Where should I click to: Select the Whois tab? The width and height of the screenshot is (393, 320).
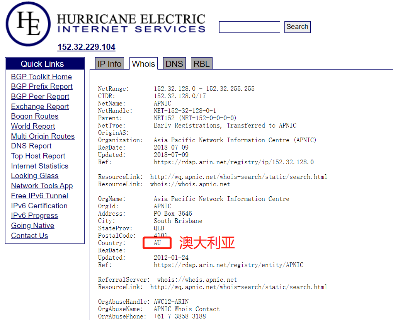tap(143, 64)
